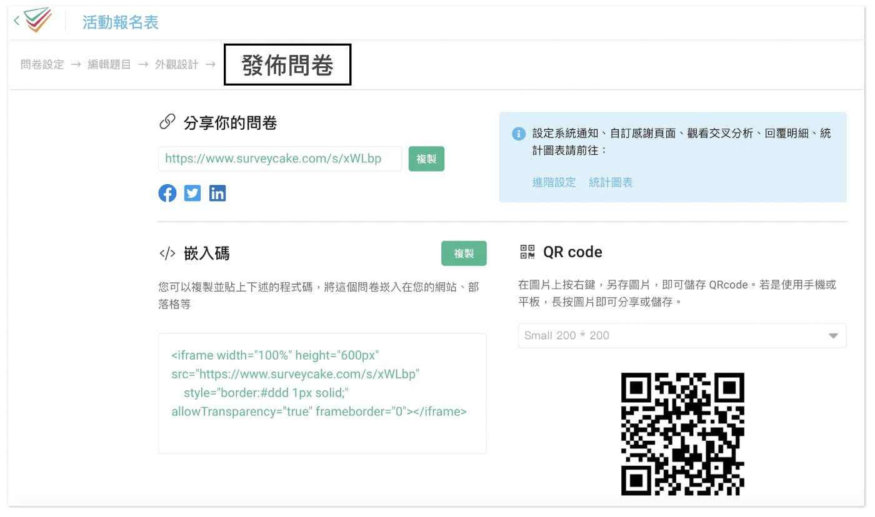Go to 編輯題目 step

tap(109, 64)
